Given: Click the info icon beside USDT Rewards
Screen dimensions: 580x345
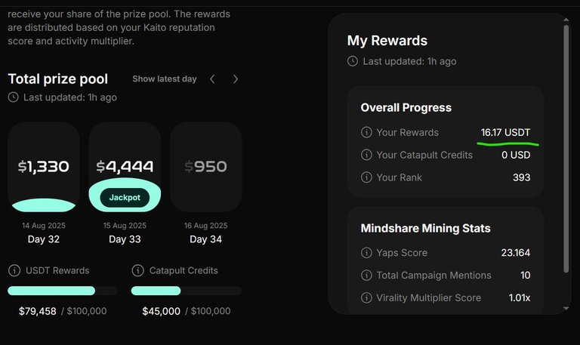Looking at the screenshot, I should (14, 270).
